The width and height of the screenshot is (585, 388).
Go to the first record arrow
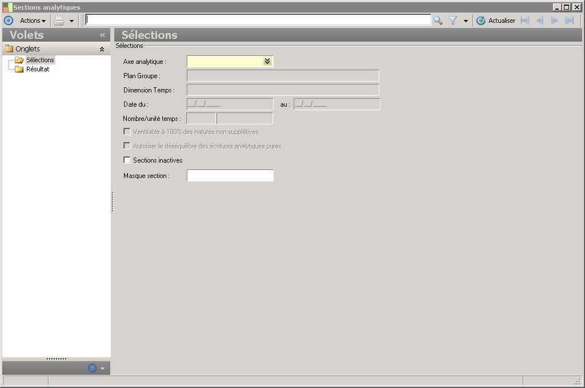tap(525, 21)
